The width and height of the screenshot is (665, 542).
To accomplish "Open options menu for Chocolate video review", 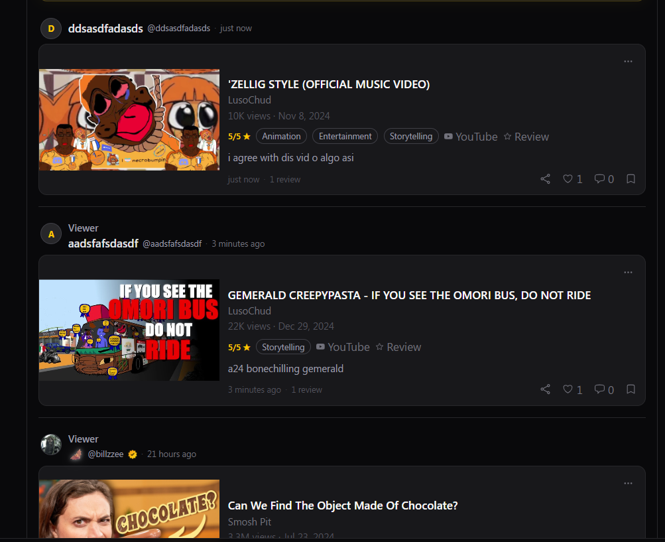I will (628, 484).
